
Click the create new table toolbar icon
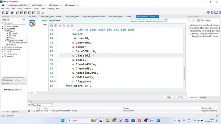point(21,12)
